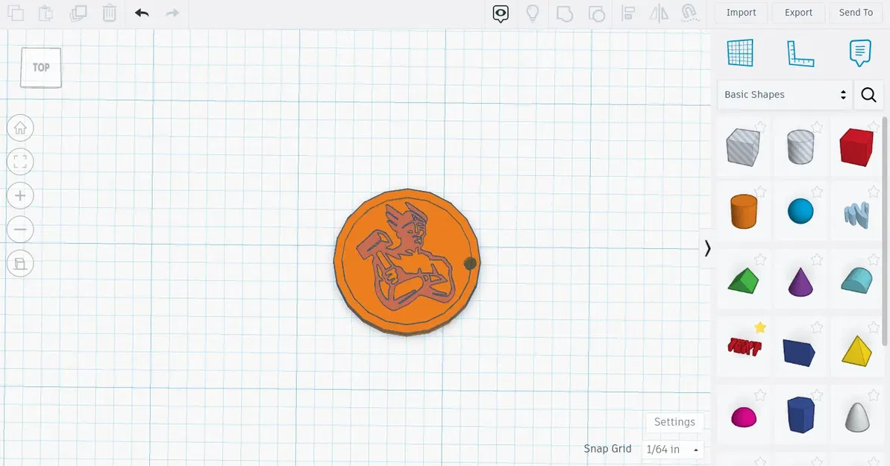
Task: Open the Settings panel
Action: click(x=674, y=421)
